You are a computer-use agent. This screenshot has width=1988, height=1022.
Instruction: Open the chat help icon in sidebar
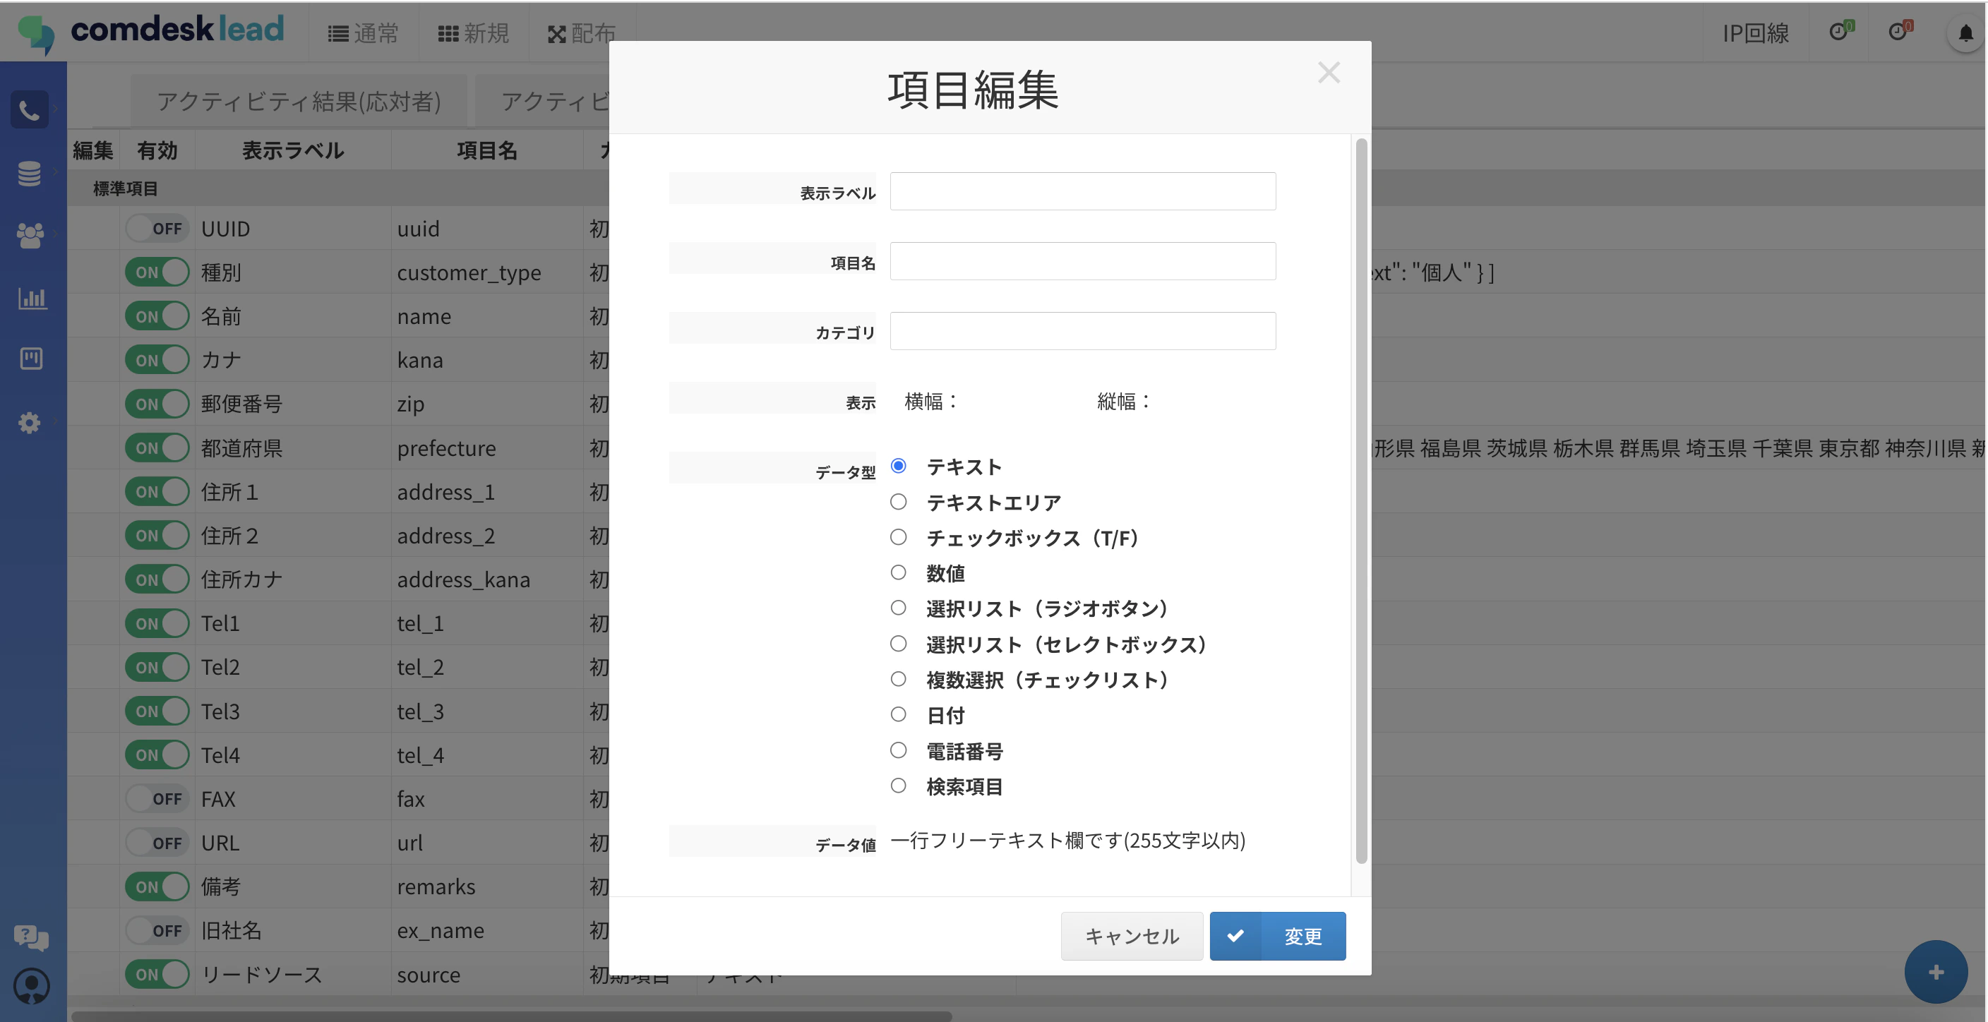(31, 938)
